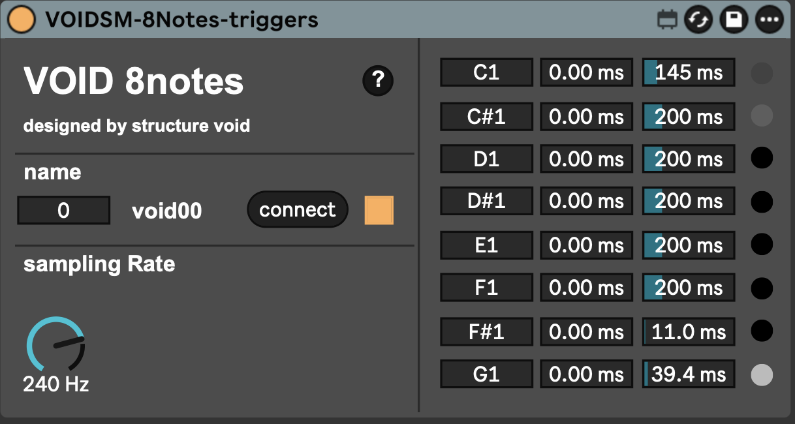The height and width of the screenshot is (424, 795).
Task: Save the preset using the floppy disk icon
Action: coord(732,20)
